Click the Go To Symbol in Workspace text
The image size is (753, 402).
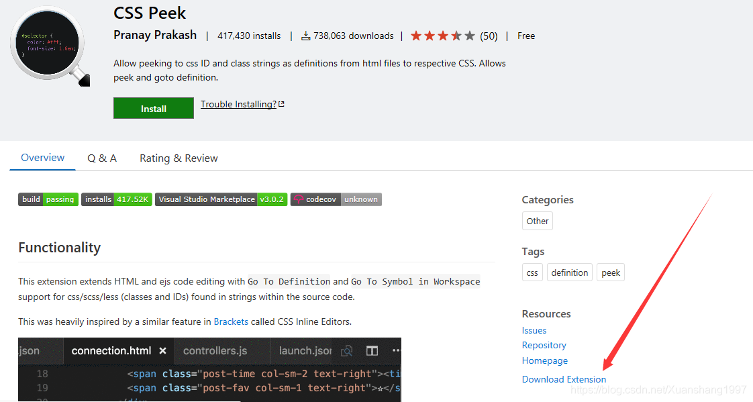point(415,281)
